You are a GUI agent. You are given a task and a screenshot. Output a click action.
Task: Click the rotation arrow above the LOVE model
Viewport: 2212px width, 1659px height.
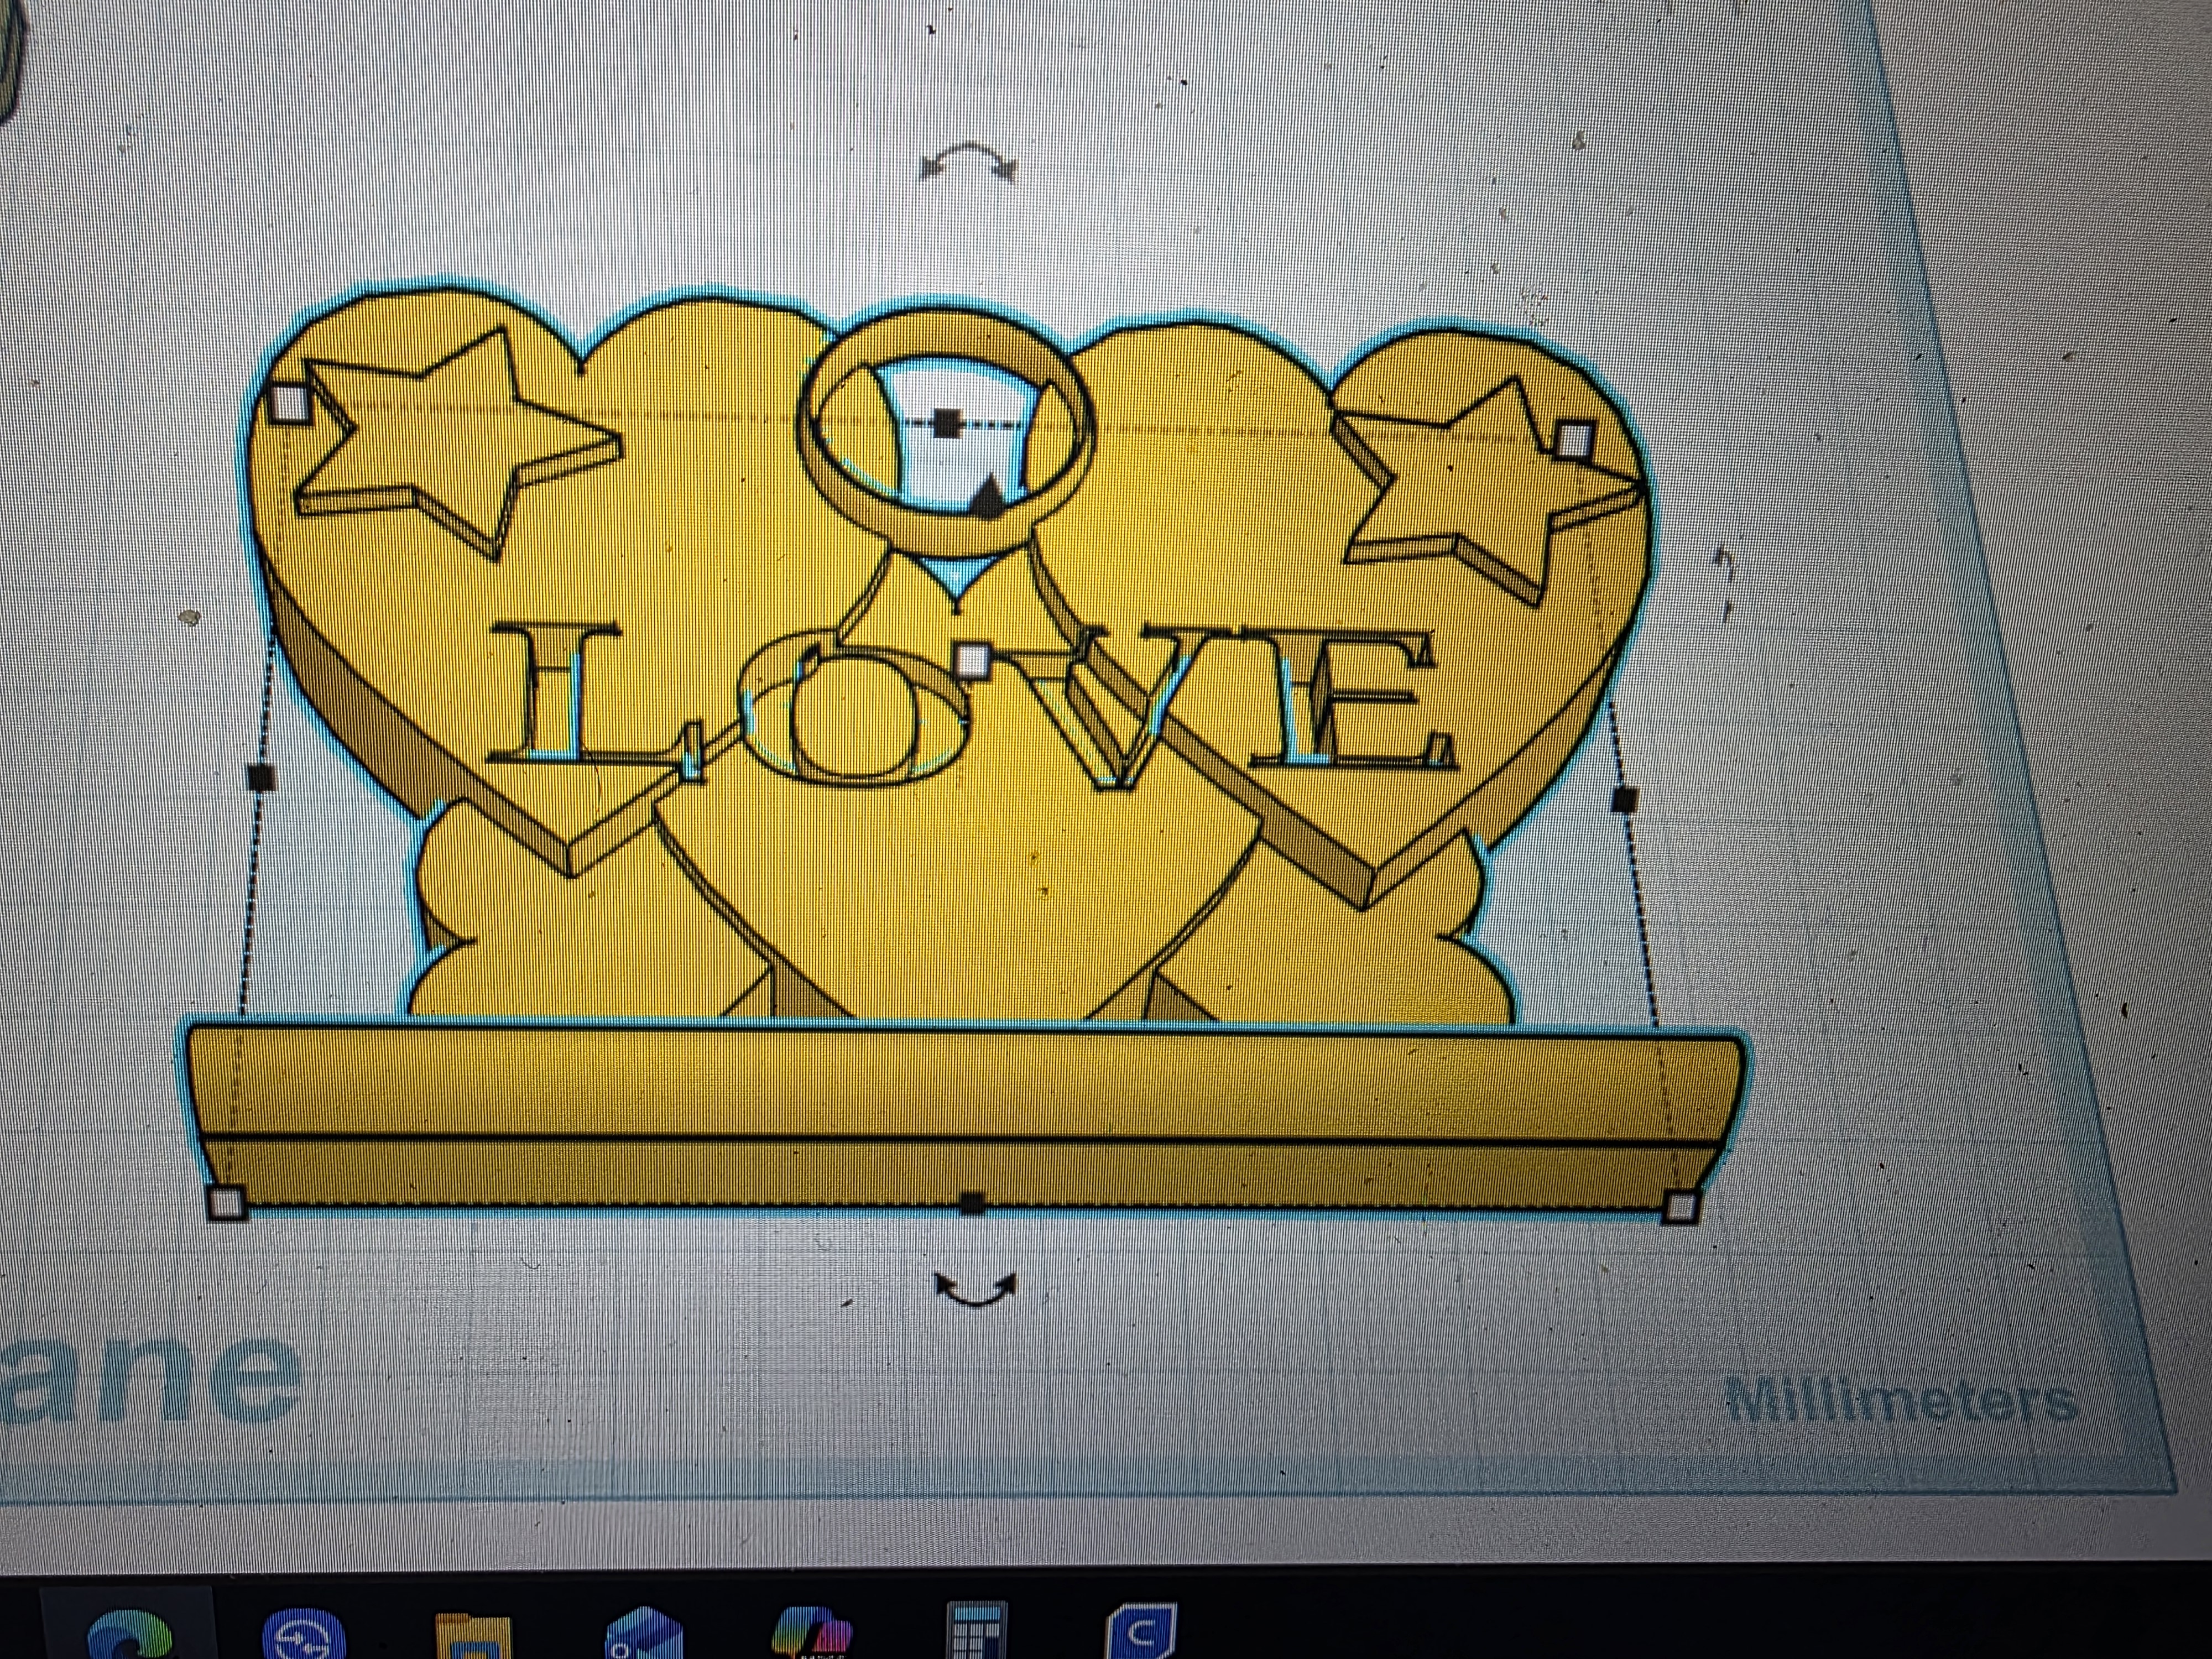click(967, 164)
